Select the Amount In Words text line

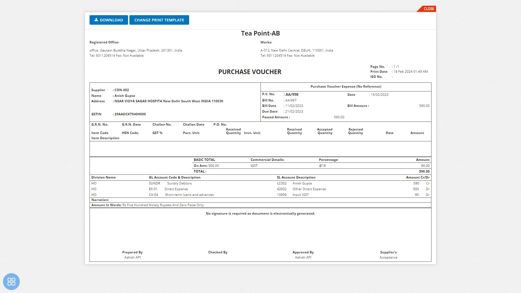coord(148,205)
